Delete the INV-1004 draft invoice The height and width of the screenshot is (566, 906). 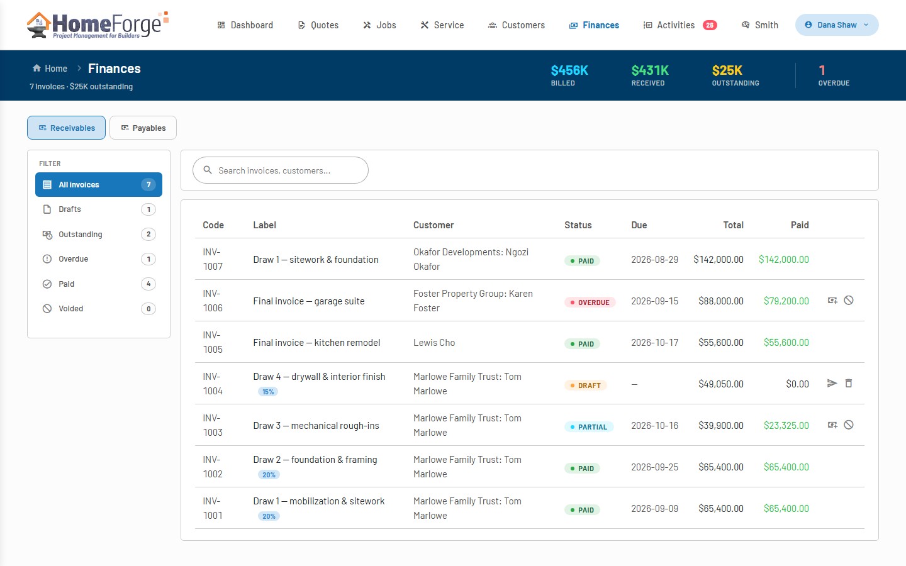coord(849,384)
